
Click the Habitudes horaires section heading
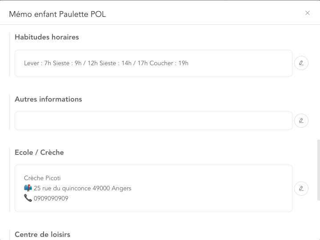coord(47,37)
